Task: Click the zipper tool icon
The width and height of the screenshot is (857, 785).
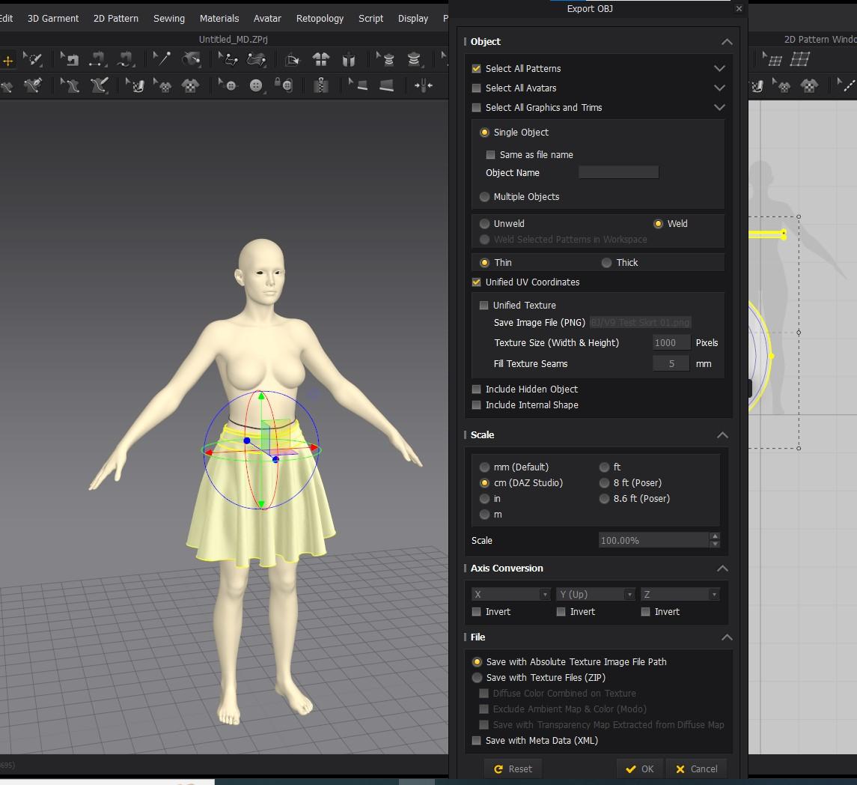Action: point(321,85)
